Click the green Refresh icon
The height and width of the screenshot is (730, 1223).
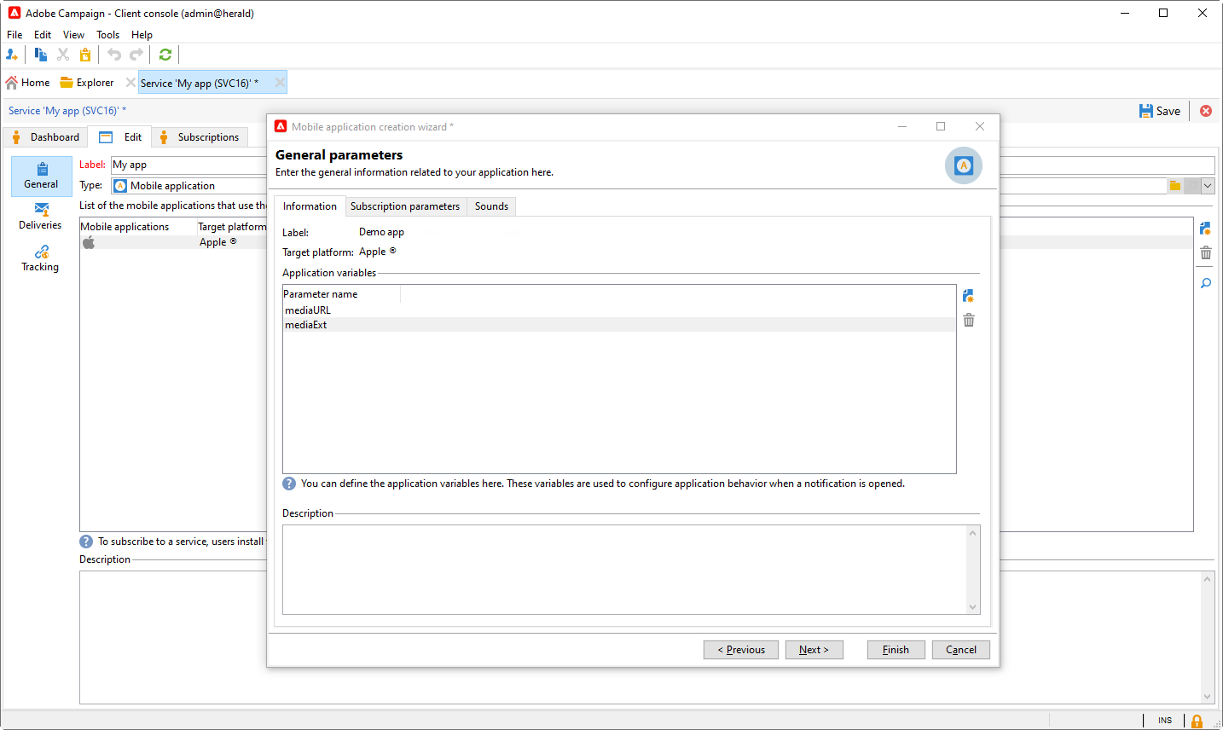165,55
